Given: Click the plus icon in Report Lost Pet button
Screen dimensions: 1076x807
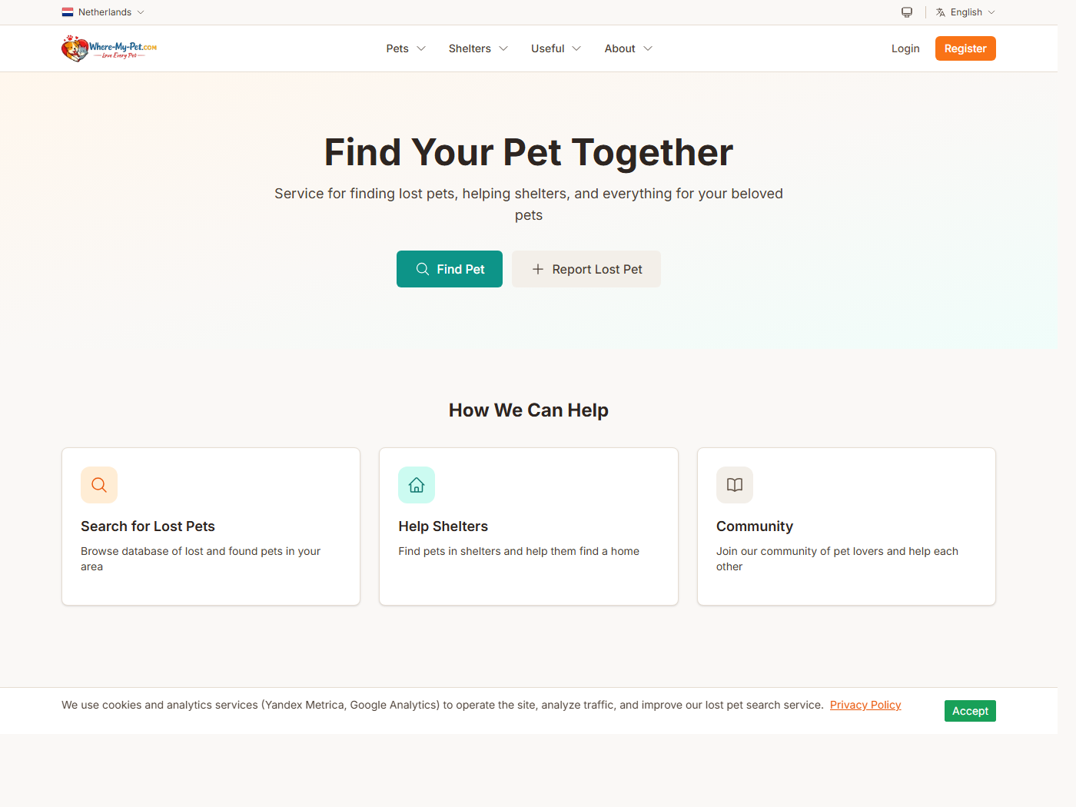Looking at the screenshot, I should click(x=536, y=269).
